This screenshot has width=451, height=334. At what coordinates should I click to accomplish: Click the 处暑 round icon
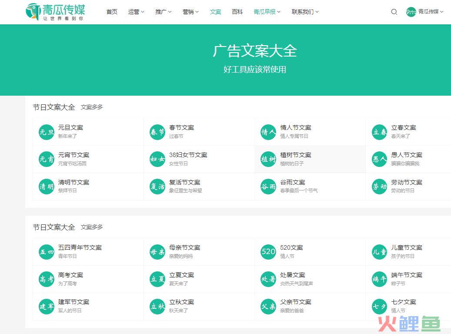pyautogui.click(x=268, y=279)
